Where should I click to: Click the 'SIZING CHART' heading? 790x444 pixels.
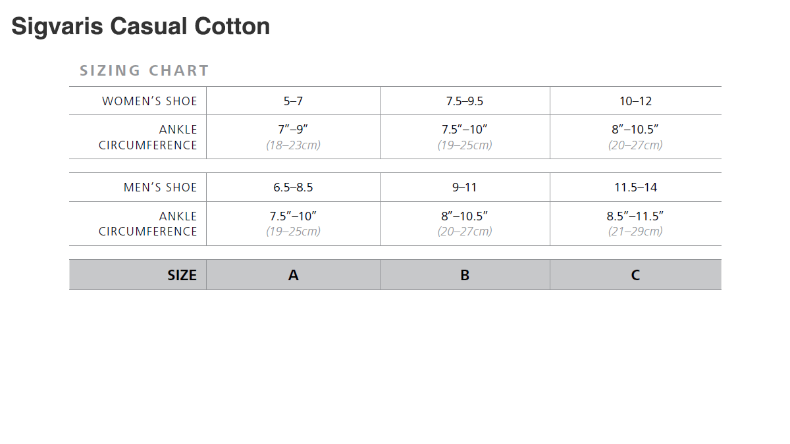(144, 70)
